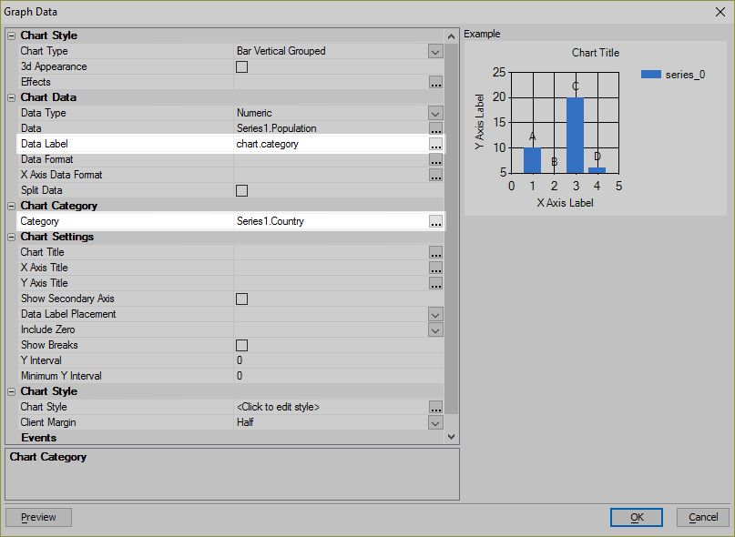Open the Data Label Placement dropdown
The height and width of the screenshot is (537, 735).
(435, 314)
